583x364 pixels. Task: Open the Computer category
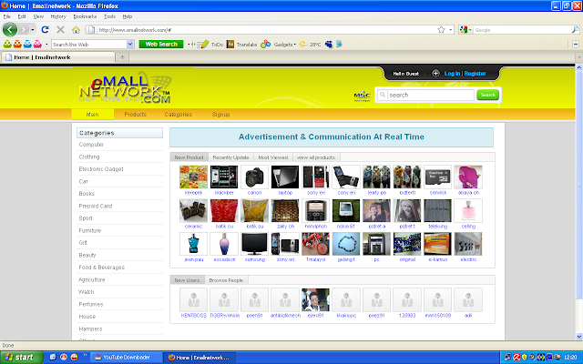click(x=91, y=145)
